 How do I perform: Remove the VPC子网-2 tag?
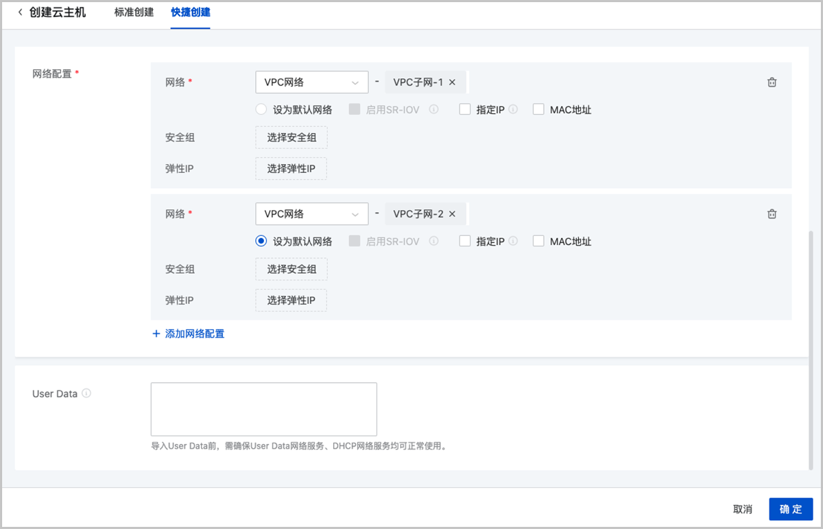[452, 214]
